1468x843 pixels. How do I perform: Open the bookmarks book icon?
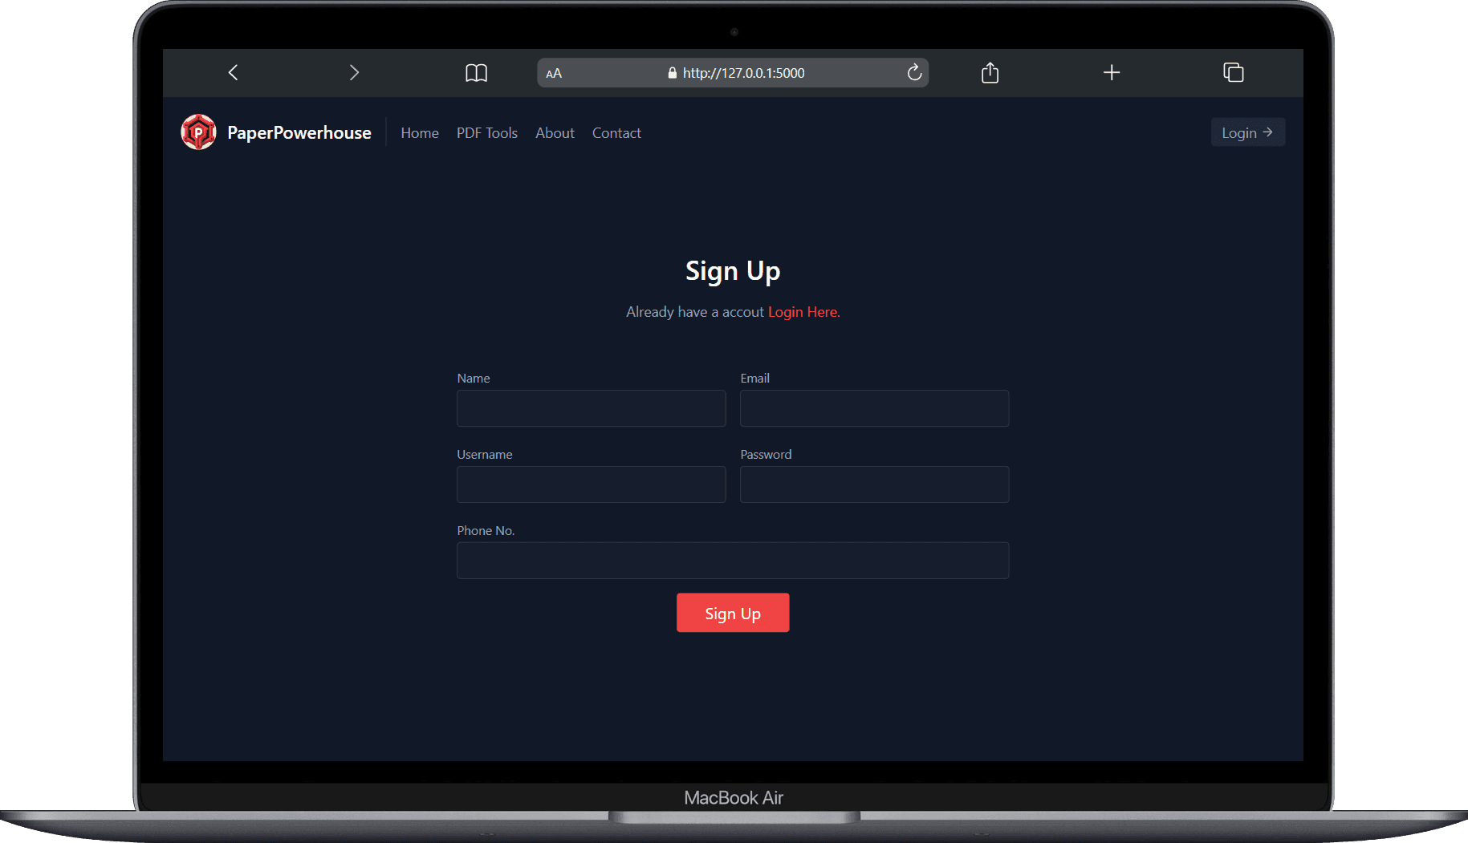click(x=476, y=73)
